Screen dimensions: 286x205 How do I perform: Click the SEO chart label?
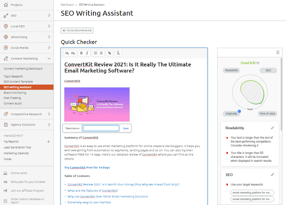click(268, 70)
